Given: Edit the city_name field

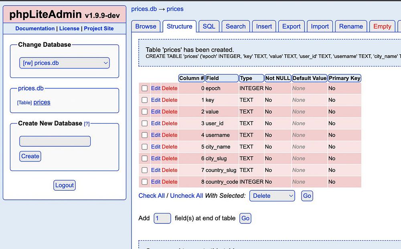Looking at the screenshot, I should pos(156,147).
